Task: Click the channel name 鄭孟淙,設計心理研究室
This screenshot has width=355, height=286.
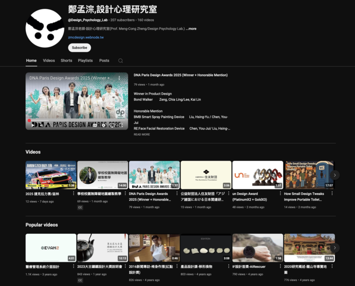Action: click(x=113, y=10)
